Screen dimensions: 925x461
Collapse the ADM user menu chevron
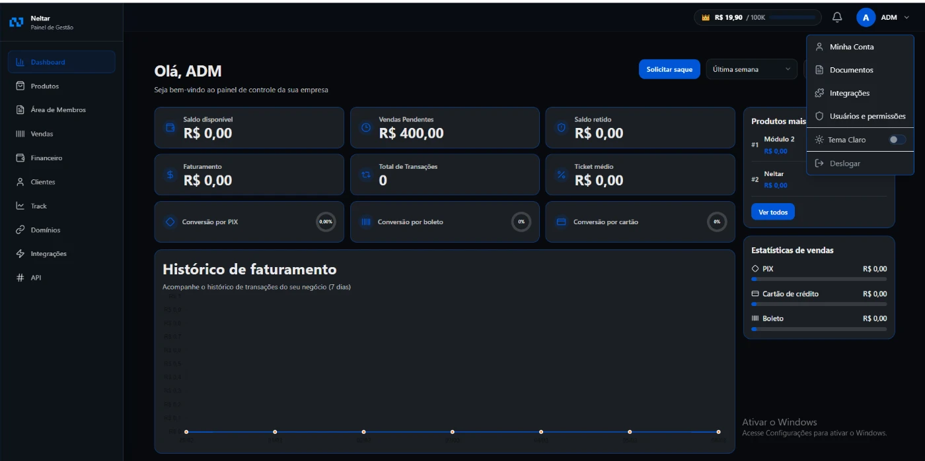click(906, 18)
